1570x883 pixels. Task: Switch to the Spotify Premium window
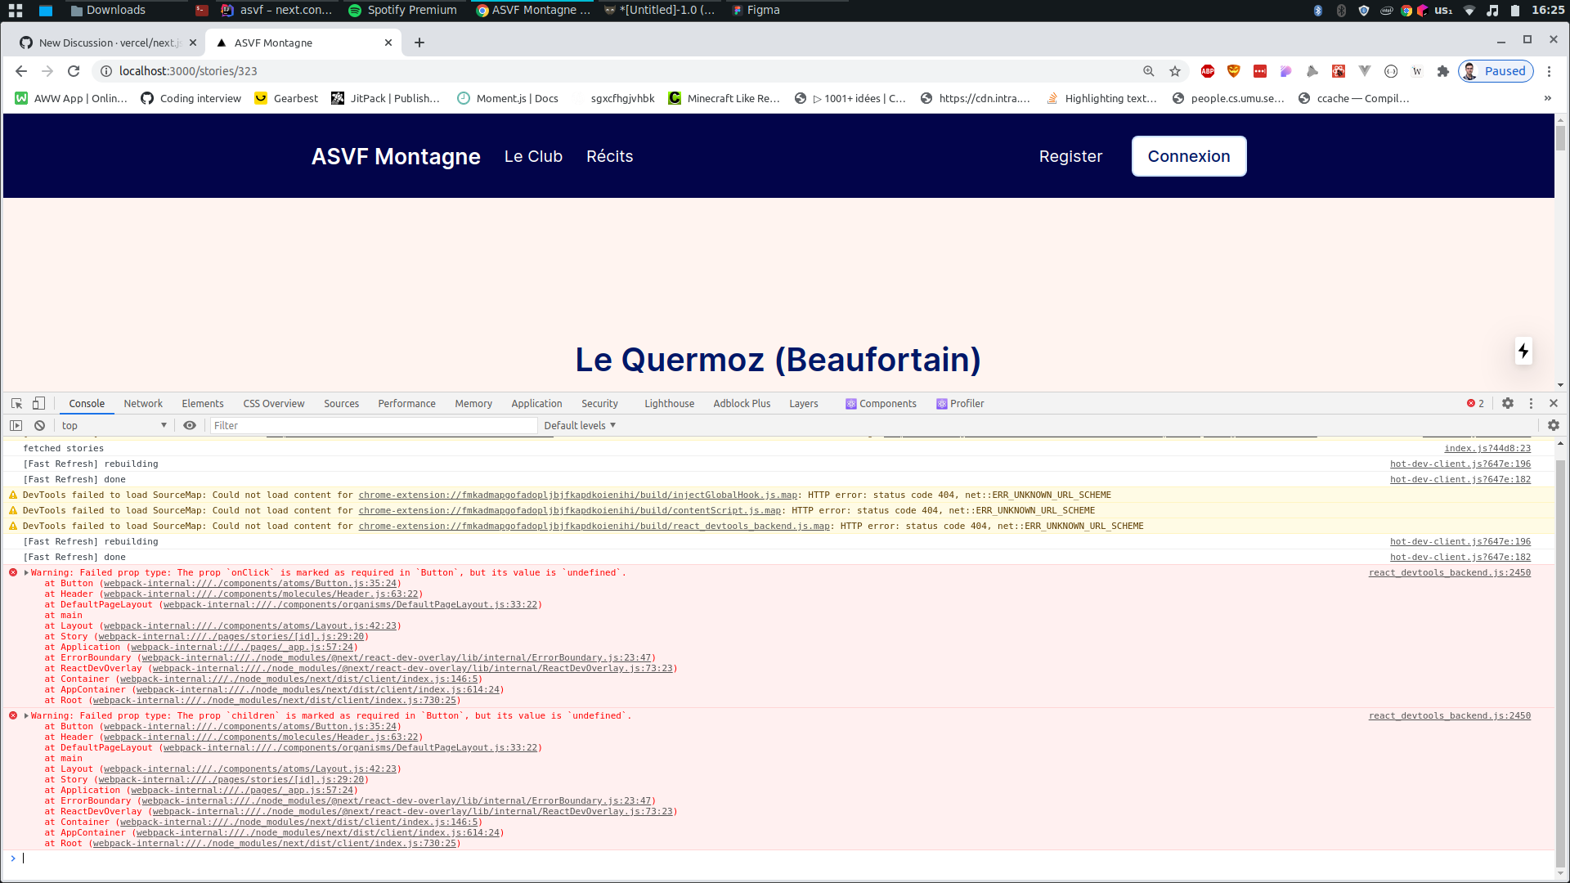[x=402, y=10]
